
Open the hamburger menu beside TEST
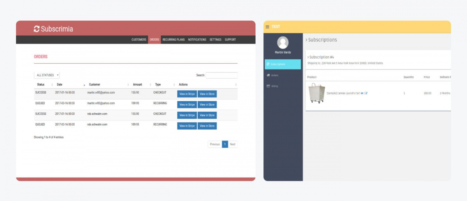pos(267,27)
